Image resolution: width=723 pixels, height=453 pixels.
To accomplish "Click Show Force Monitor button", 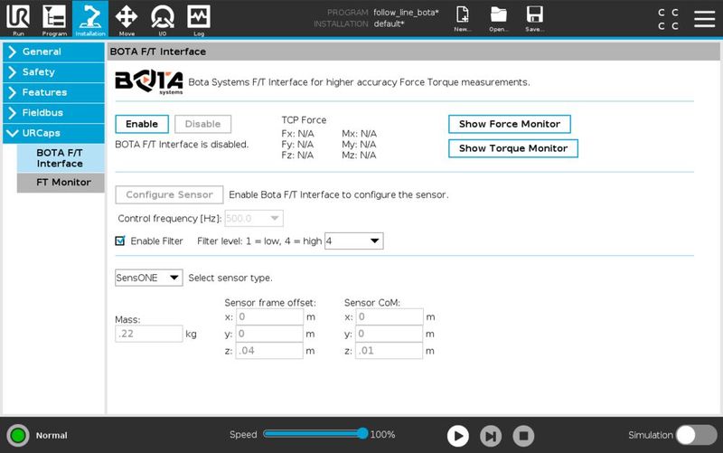I will coord(510,124).
